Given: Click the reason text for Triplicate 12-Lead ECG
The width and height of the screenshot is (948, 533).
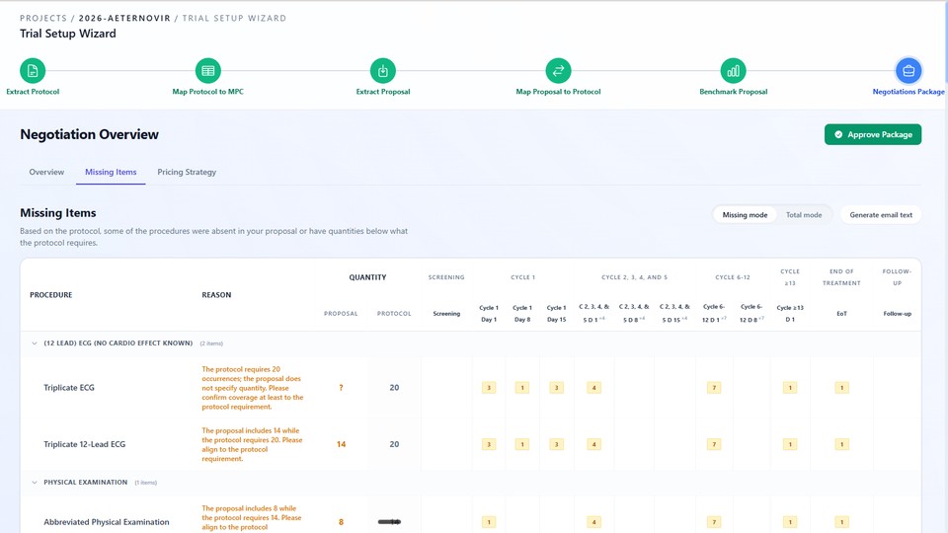Looking at the screenshot, I should (x=252, y=445).
